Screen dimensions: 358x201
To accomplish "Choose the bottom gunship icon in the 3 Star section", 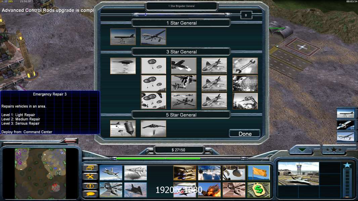I will coord(214,101).
